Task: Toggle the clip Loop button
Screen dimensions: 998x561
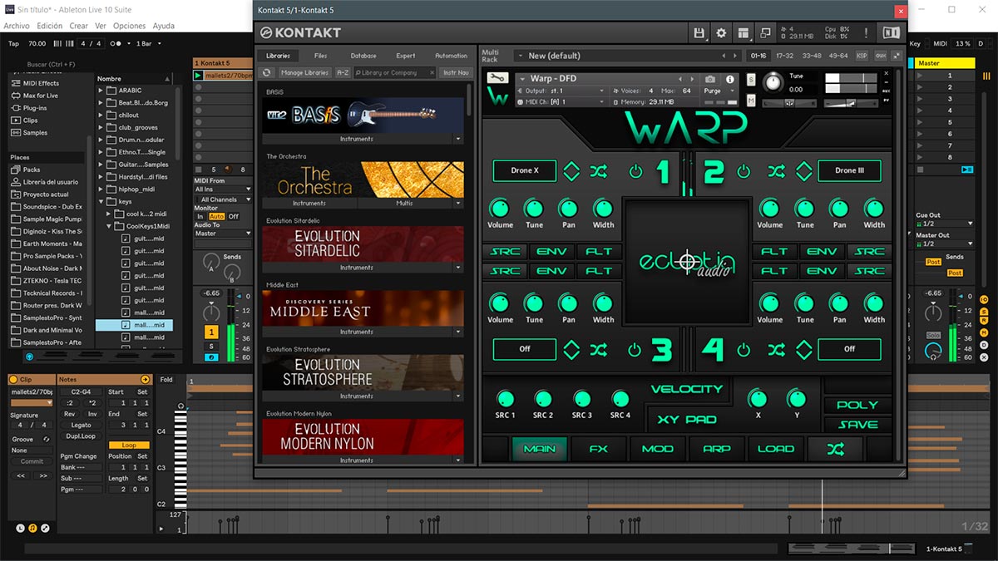Action: click(129, 445)
